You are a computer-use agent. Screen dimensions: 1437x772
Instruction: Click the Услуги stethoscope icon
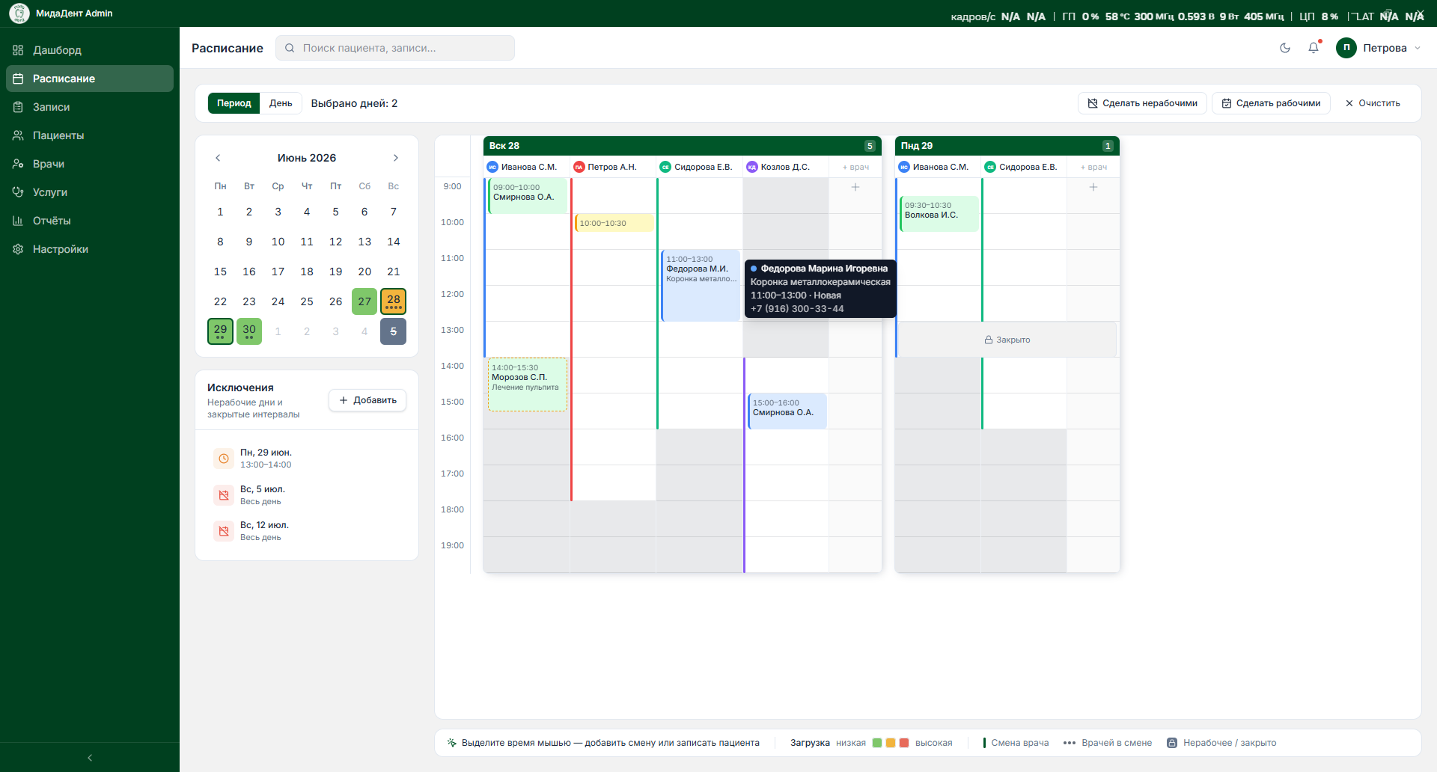(18, 192)
